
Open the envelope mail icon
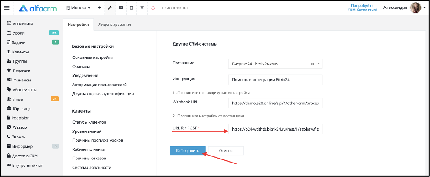click(x=121, y=8)
